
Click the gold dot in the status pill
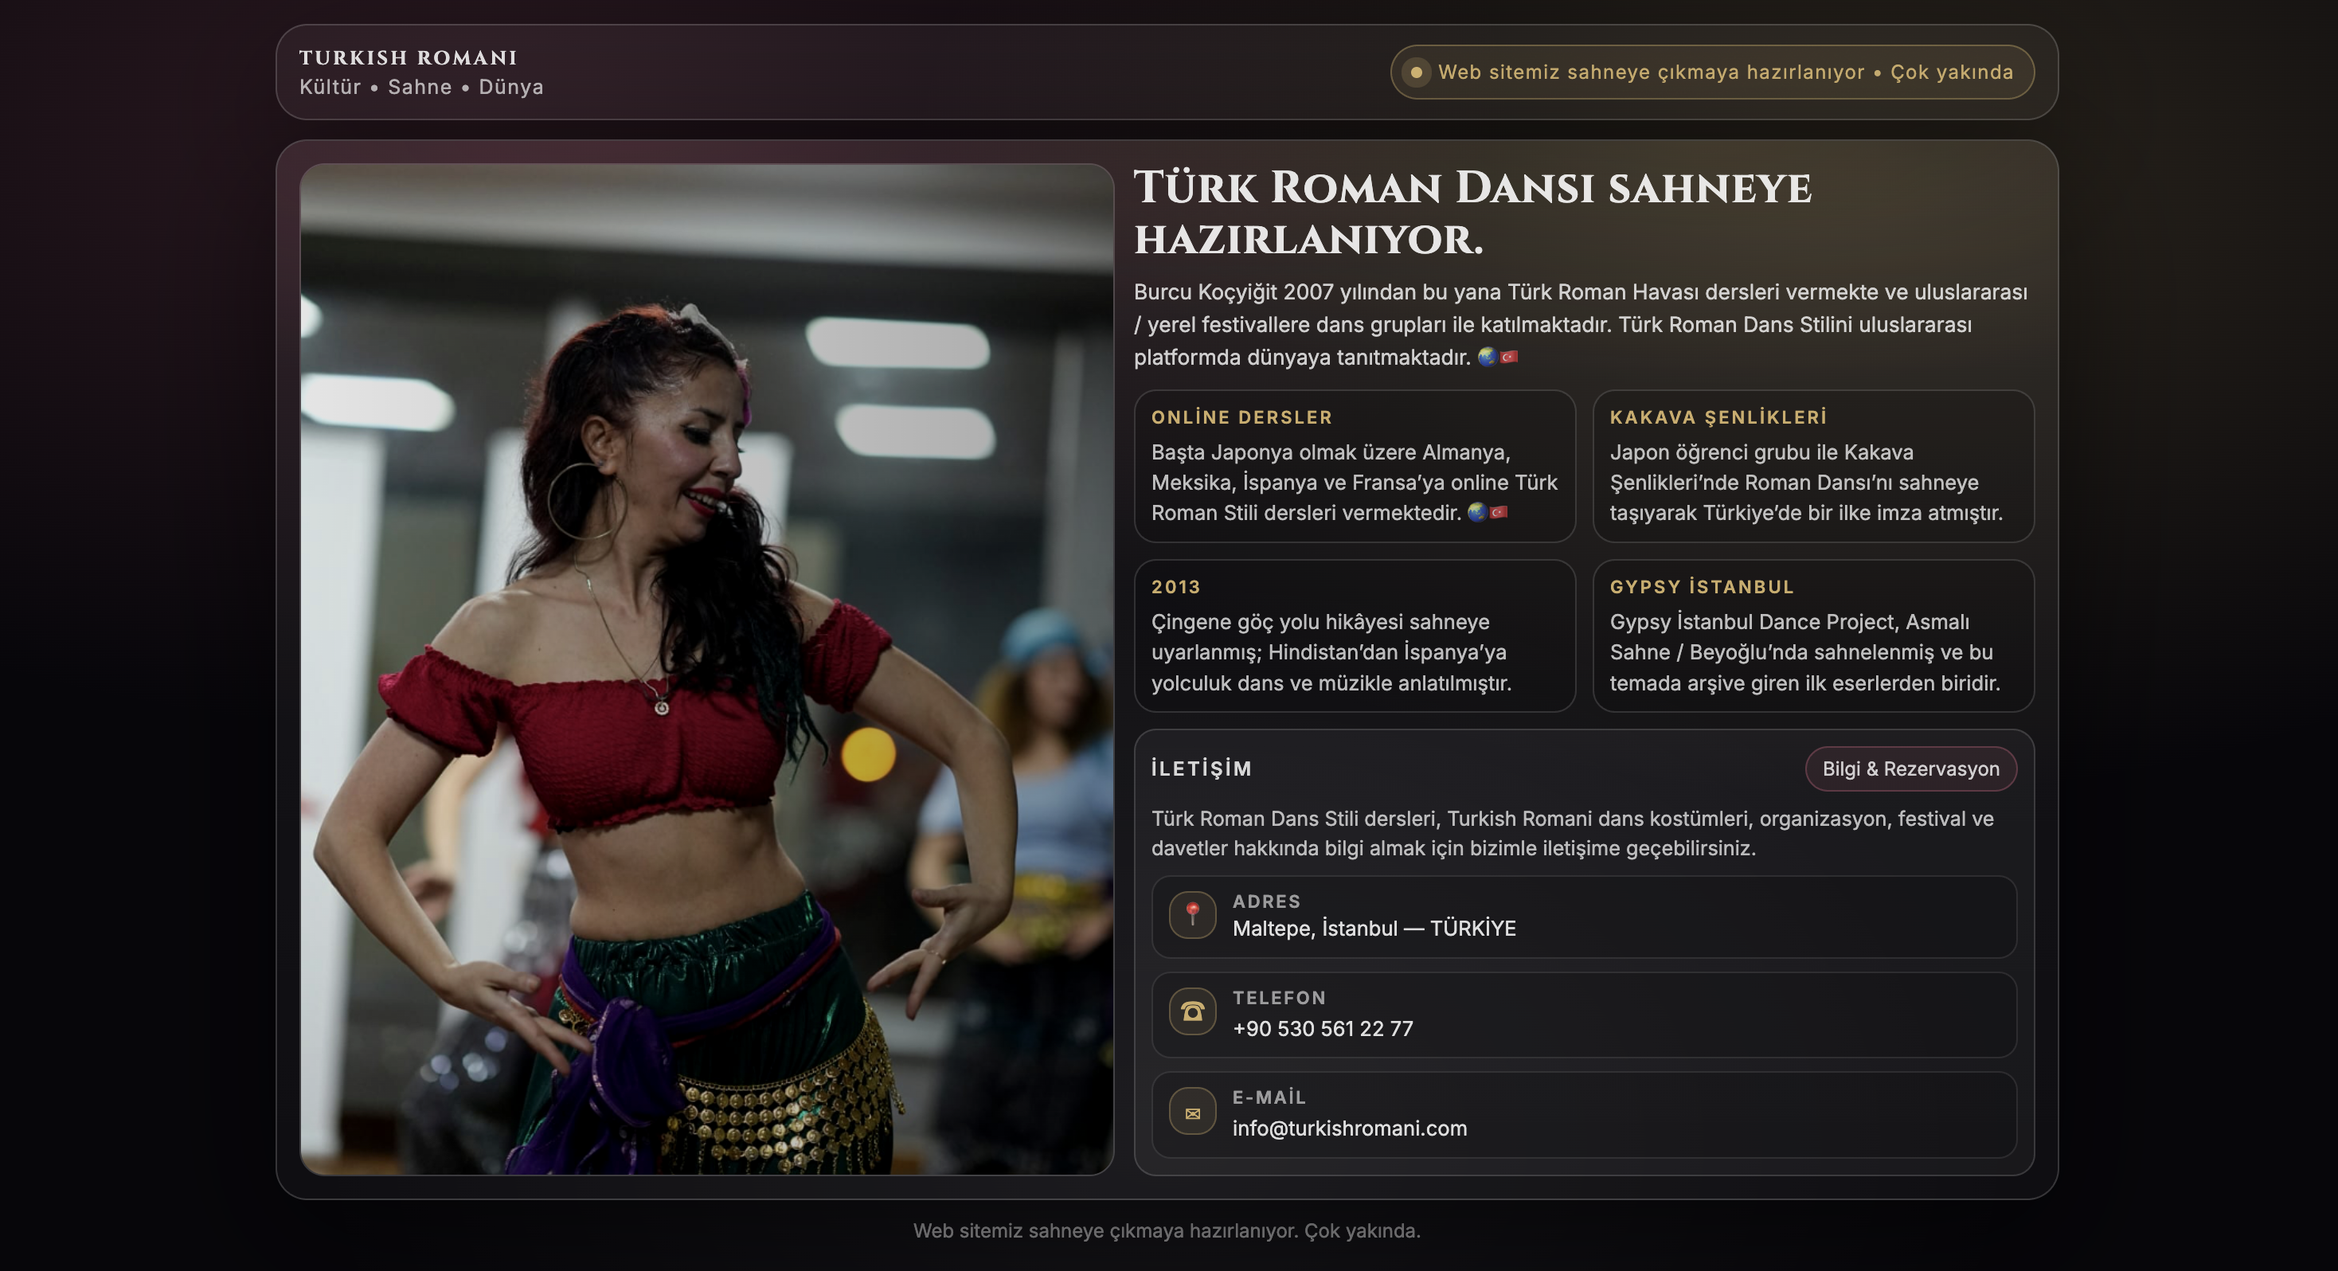(1416, 72)
